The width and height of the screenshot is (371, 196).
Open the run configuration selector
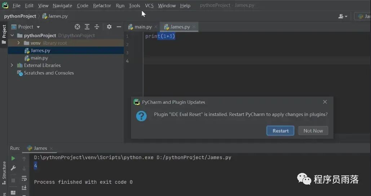[362, 16]
